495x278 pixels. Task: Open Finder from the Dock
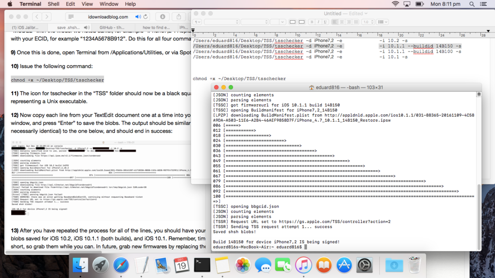click(80, 265)
